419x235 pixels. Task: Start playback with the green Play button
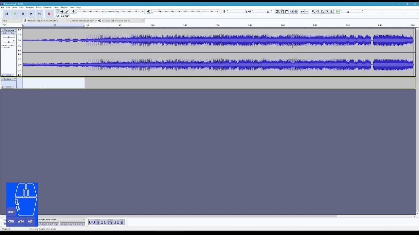click(15, 14)
